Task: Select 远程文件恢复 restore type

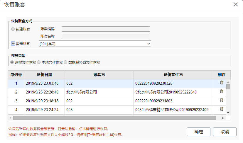Action: click(x=12, y=62)
